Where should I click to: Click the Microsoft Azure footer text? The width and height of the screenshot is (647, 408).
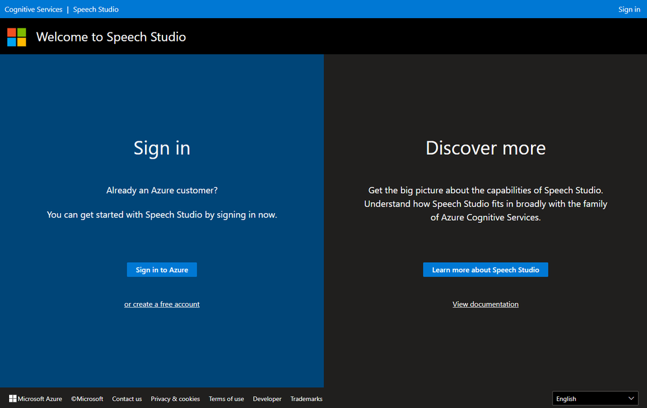click(40, 399)
